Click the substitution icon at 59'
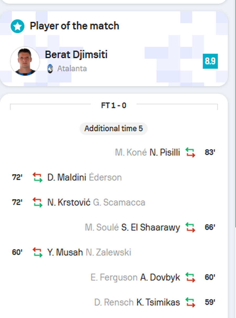Image resolution: width=236 pixels, height=318 pixels. 190,302
